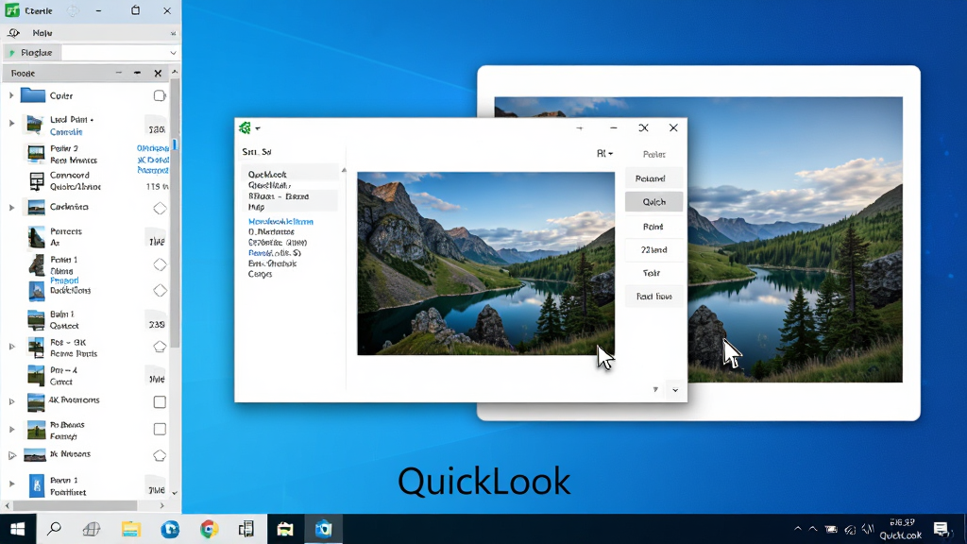Screen dimensions: 967x544
Task: Open the notification center icon in system tray
Action: tap(941, 529)
